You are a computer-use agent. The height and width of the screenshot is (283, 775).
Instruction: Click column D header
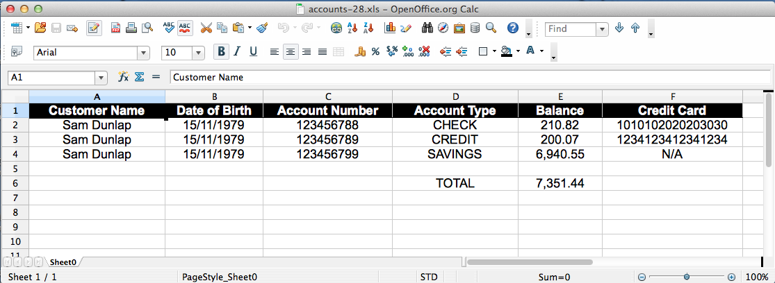(x=455, y=96)
